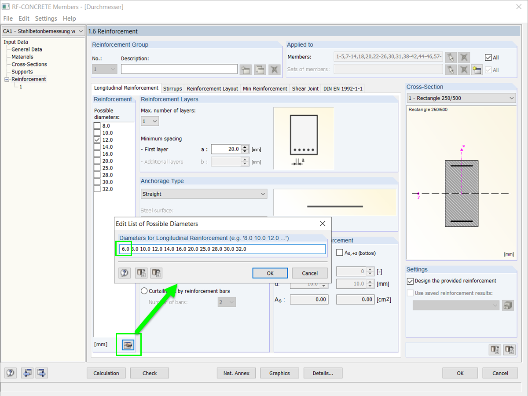Click the Details... button

tap(323, 373)
